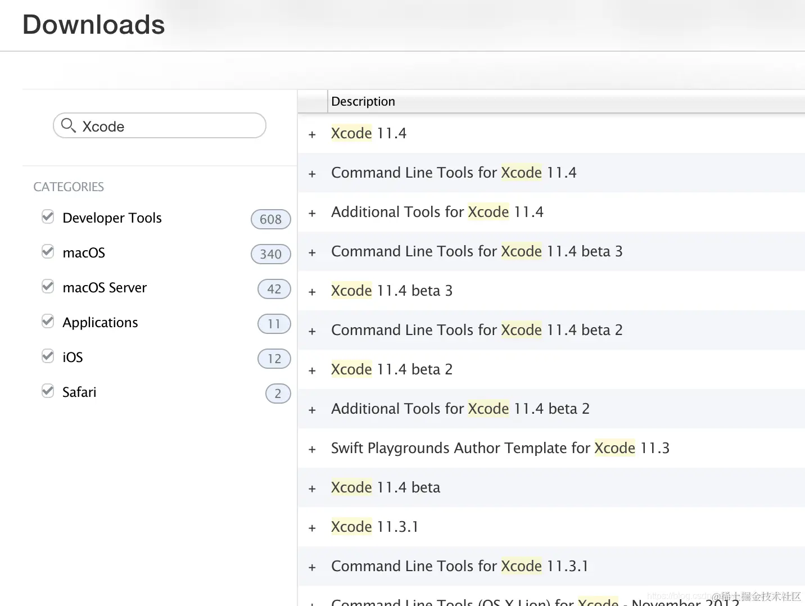
Task: Click the magnifier icon in search box
Action: (68, 125)
